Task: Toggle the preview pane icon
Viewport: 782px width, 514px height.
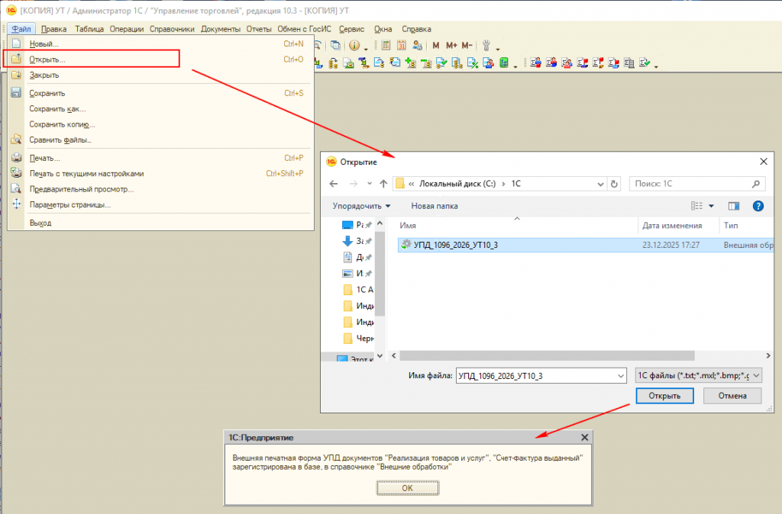Action: 734,206
